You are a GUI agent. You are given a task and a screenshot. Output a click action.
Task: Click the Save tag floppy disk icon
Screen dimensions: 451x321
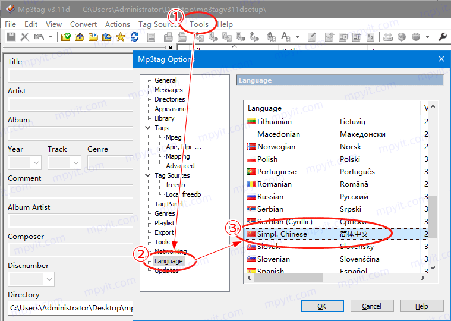(x=11, y=37)
